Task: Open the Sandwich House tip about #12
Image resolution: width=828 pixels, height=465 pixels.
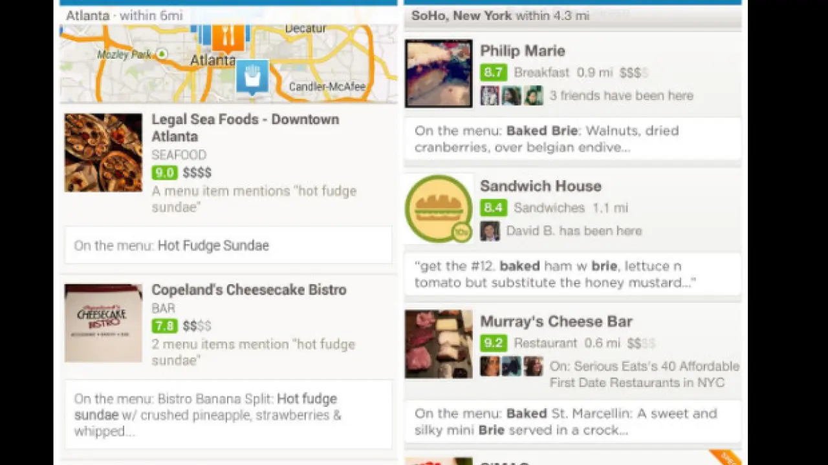Action: (x=572, y=274)
